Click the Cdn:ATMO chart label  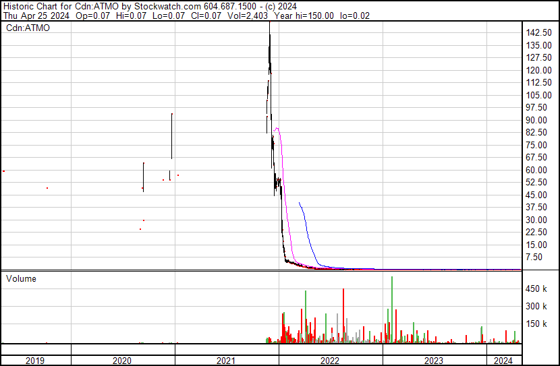pyautogui.click(x=28, y=28)
